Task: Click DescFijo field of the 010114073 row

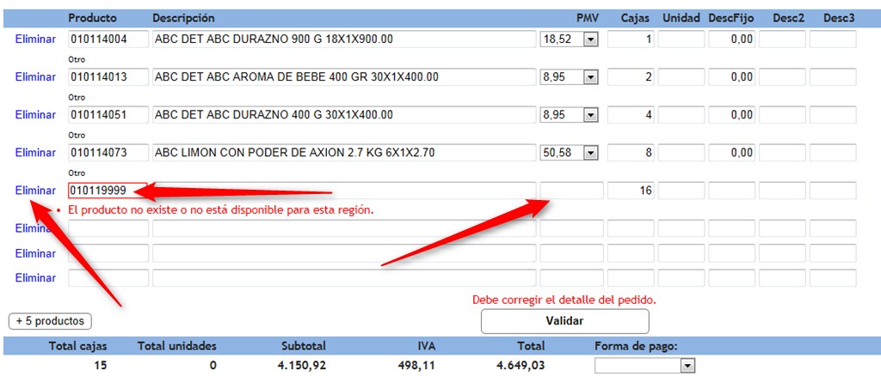Action: (x=731, y=153)
